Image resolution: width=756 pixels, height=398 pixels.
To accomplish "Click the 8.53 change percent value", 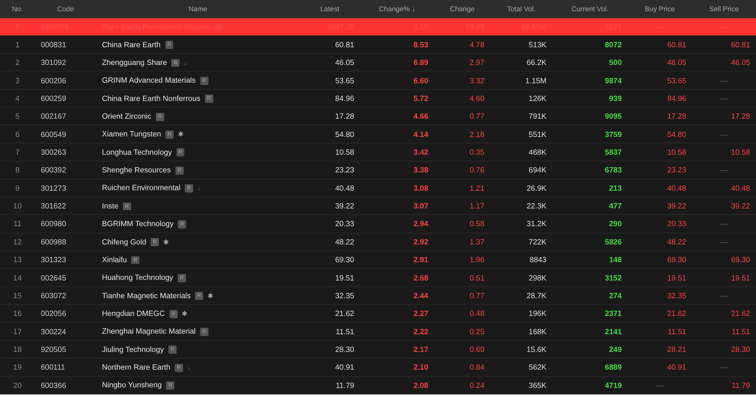I will (x=421, y=45).
